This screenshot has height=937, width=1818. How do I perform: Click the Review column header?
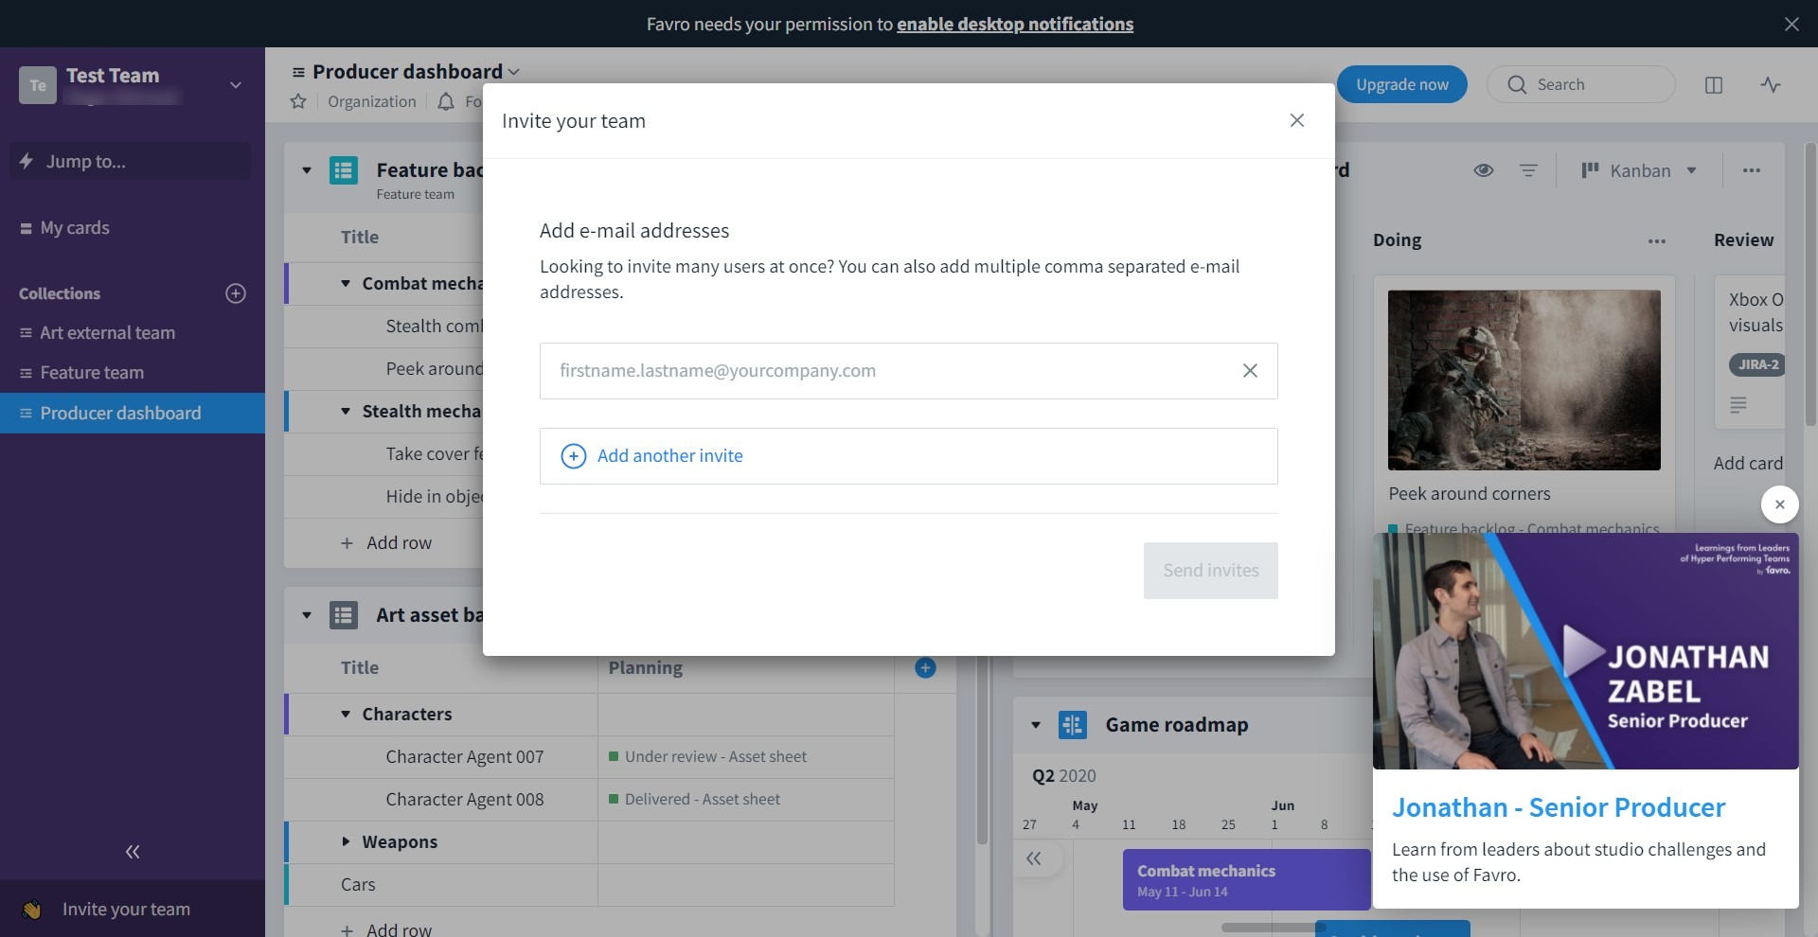click(1744, 240)
